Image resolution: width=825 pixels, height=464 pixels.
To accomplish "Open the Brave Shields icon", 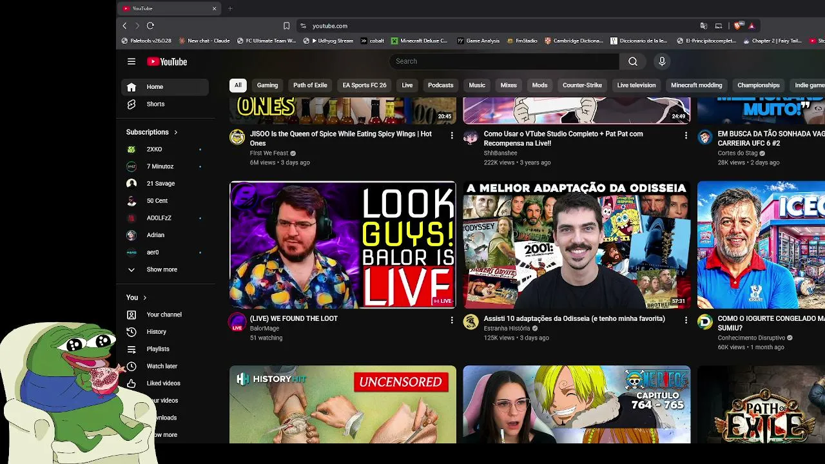I will (738, 26).
